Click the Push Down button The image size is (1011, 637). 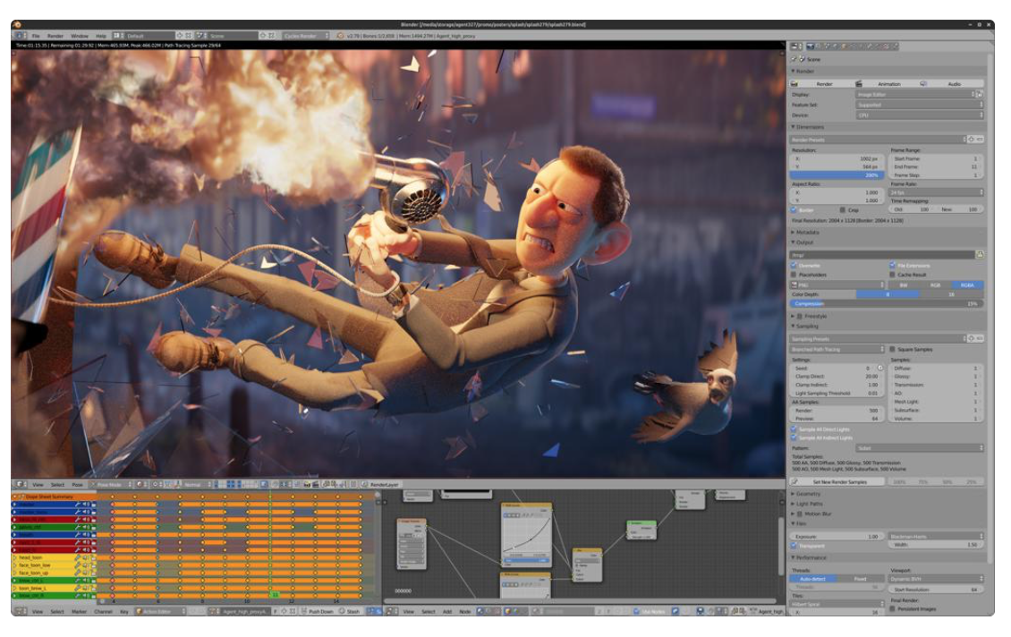click(317, 611)
